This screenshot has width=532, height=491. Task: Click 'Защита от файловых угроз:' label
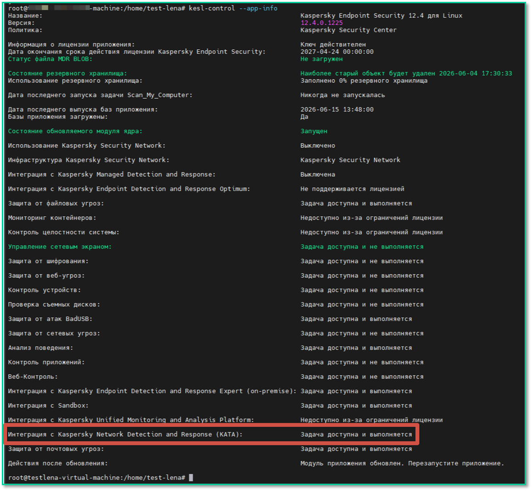pos(56,203)
